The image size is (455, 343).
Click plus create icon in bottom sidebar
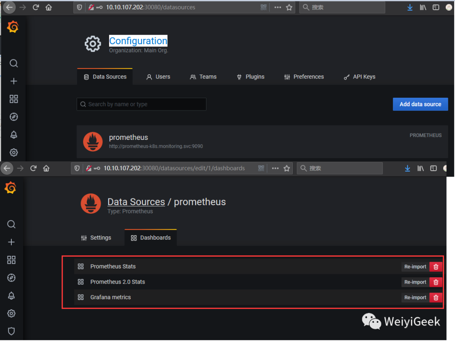click(x=11, y=242)
